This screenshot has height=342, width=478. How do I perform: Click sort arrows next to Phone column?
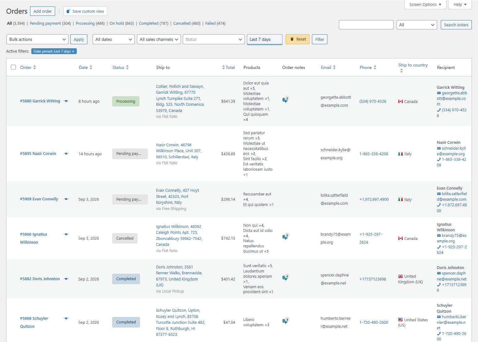coord(375,67)
